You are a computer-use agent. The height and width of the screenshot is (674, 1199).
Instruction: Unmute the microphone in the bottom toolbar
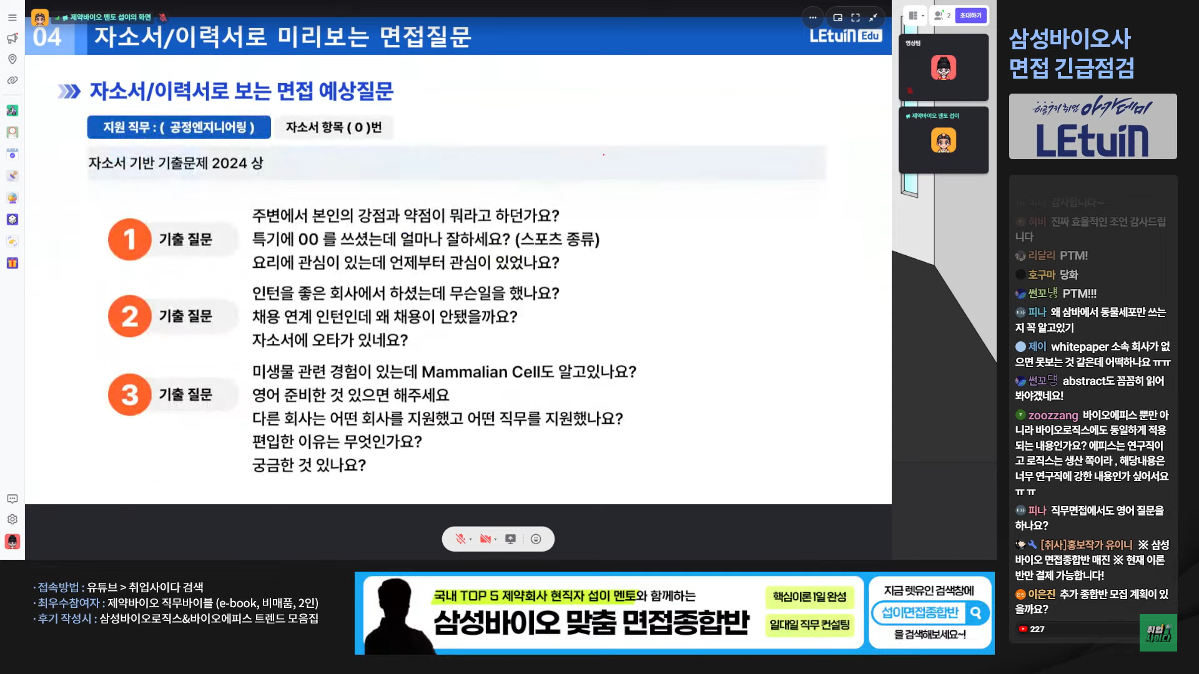pyautogui.click(x=460, y=539)
